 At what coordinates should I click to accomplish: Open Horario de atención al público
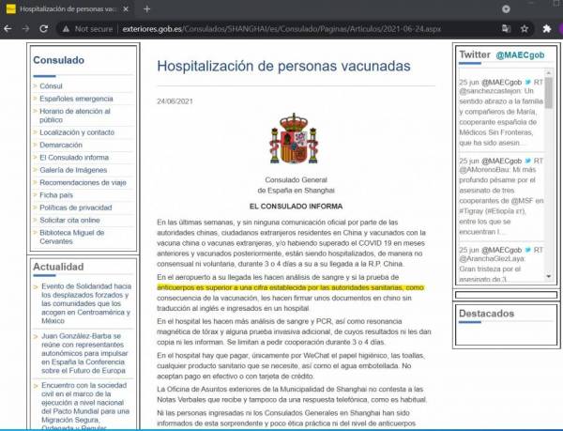pyautogui.click(x=75, y=115)
